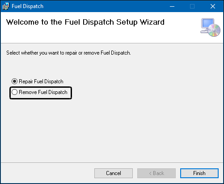Click the 'Select whether you want to repair' instruction
Viewport: 224px width, 184px height.
[68, 53]
